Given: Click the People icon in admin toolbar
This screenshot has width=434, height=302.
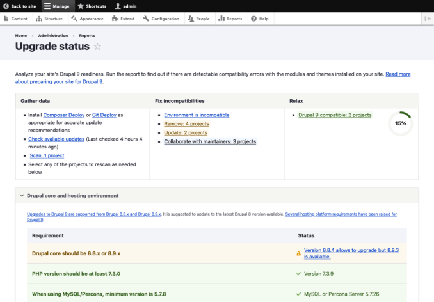Looking at the screenshot, I should [x=191, y=19].
